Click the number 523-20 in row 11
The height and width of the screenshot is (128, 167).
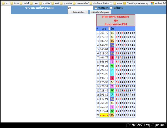(104, 74)
